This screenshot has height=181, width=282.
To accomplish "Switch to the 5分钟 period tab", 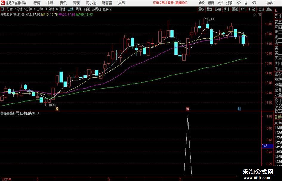I will [x=28, y=9].
